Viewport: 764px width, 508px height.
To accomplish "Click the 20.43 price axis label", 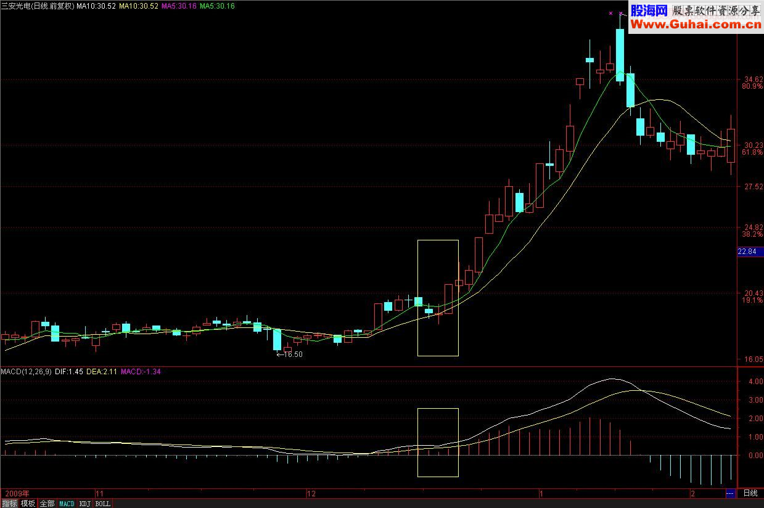I will (x=754, y=293).
